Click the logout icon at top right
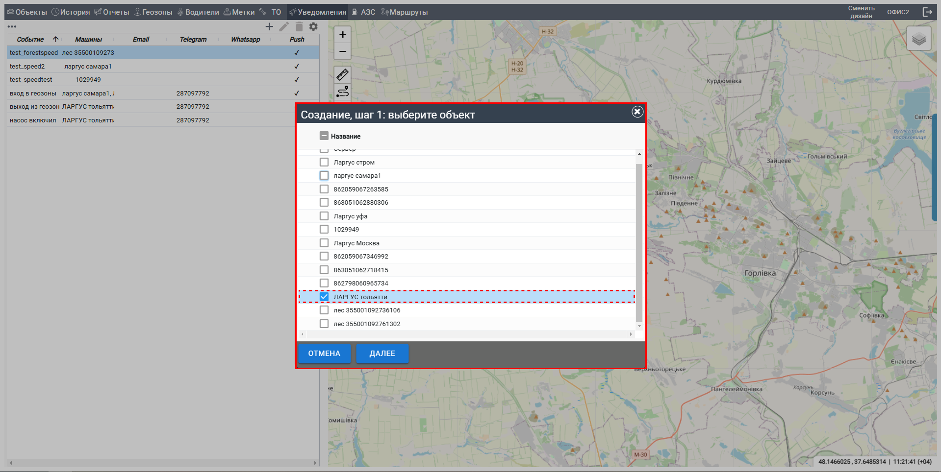 tap(927, 12)
